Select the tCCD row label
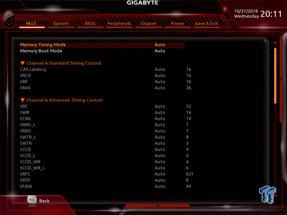This screenshot has height=215, width=287. pyautogui.click(x=25, y=149)
